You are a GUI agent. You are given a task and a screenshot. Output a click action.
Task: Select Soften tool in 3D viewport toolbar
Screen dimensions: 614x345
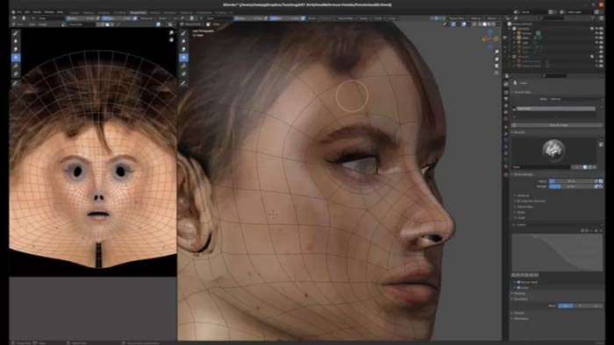[183, 41]
